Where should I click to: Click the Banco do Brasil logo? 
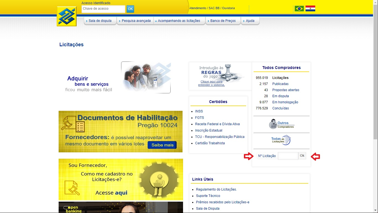[67, 16]
